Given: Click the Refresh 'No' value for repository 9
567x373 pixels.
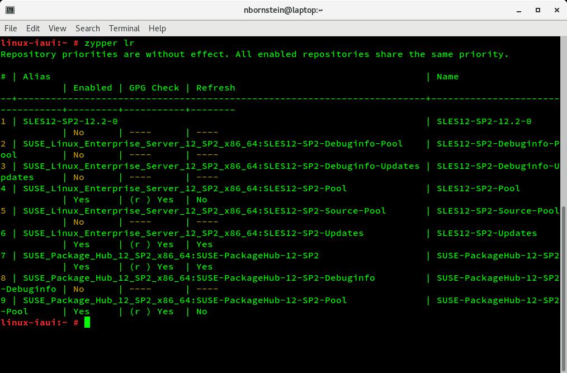Looking at the screenshot, I should click(x=201, y=311).
